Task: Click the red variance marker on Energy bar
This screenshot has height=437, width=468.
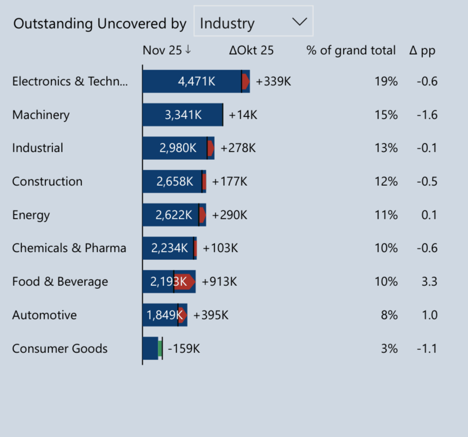Action: [202, 215]
